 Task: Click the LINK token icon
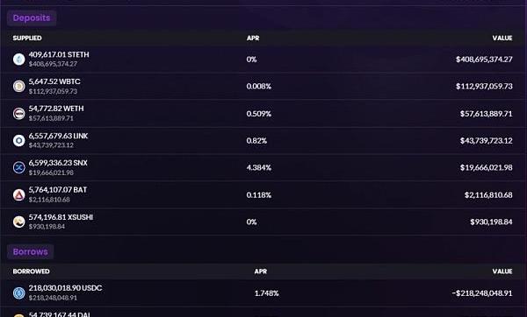point(18,140)
